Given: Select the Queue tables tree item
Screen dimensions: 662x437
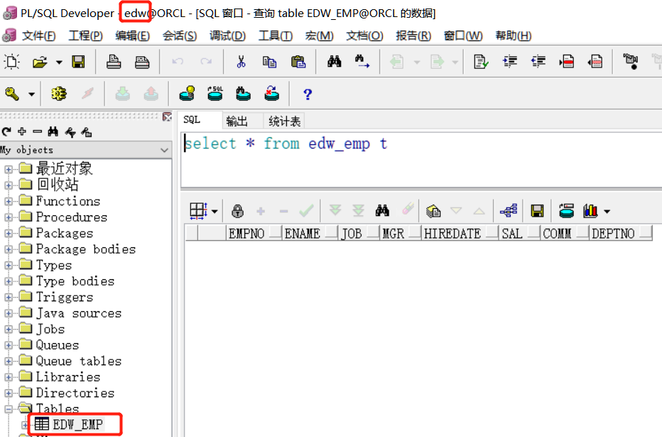Looking at the screenshot, I should click(x=79, y=361).
